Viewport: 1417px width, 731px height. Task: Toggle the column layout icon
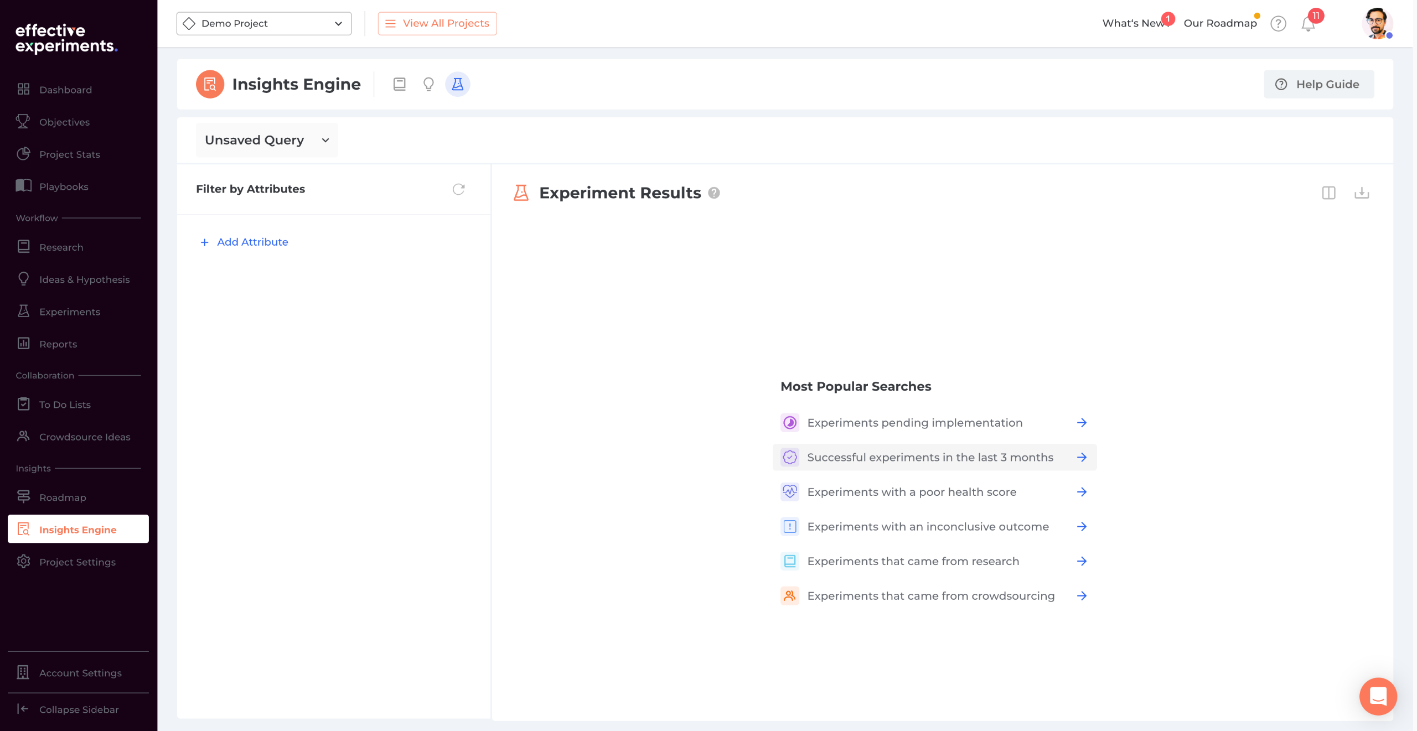(x=1328, y=193)
